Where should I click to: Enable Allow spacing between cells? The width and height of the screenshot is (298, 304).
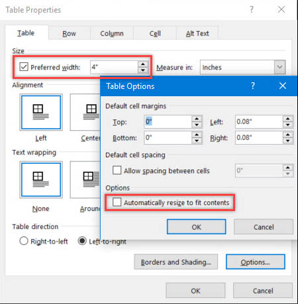pos(117,171)
